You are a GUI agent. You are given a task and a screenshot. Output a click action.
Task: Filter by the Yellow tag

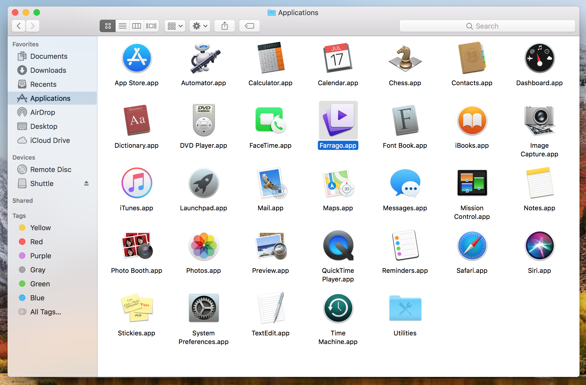click(x=52, y=228)
